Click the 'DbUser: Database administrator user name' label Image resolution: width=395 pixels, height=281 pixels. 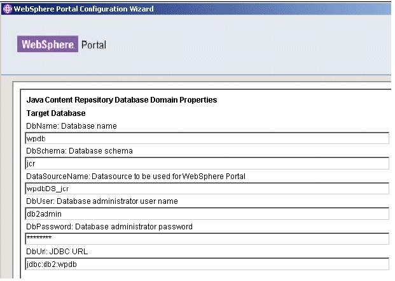click(102, 201)
